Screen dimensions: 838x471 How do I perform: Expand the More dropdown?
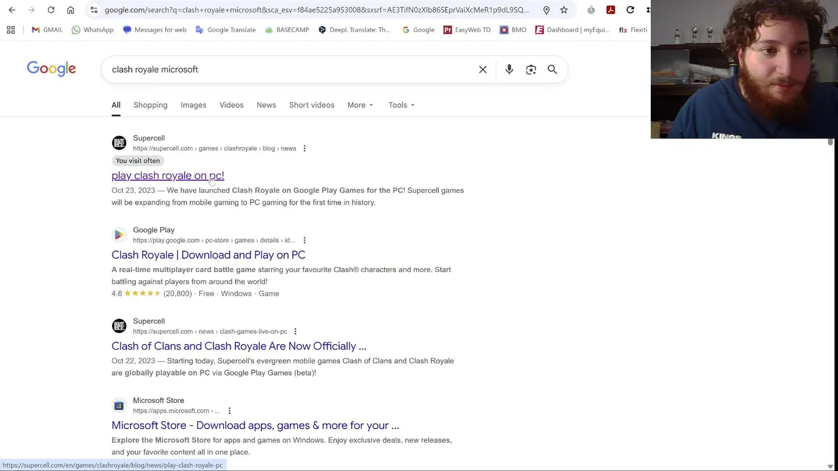tap(360, 105)
